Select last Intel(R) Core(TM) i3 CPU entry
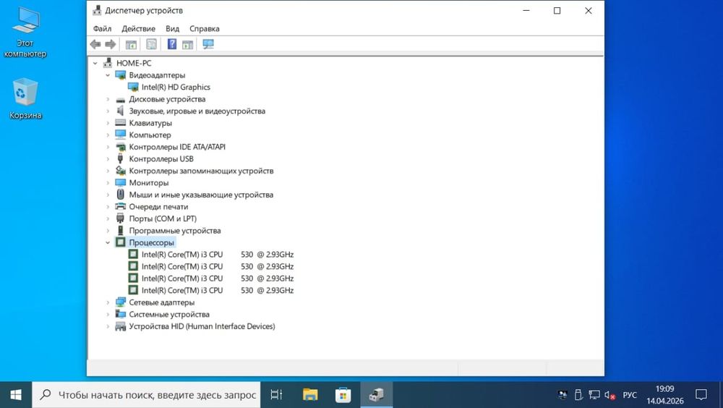The image size is (723, 408). [x=218, y=290]
